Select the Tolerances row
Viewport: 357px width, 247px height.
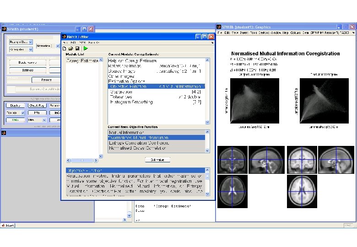[x=157, y=97]
